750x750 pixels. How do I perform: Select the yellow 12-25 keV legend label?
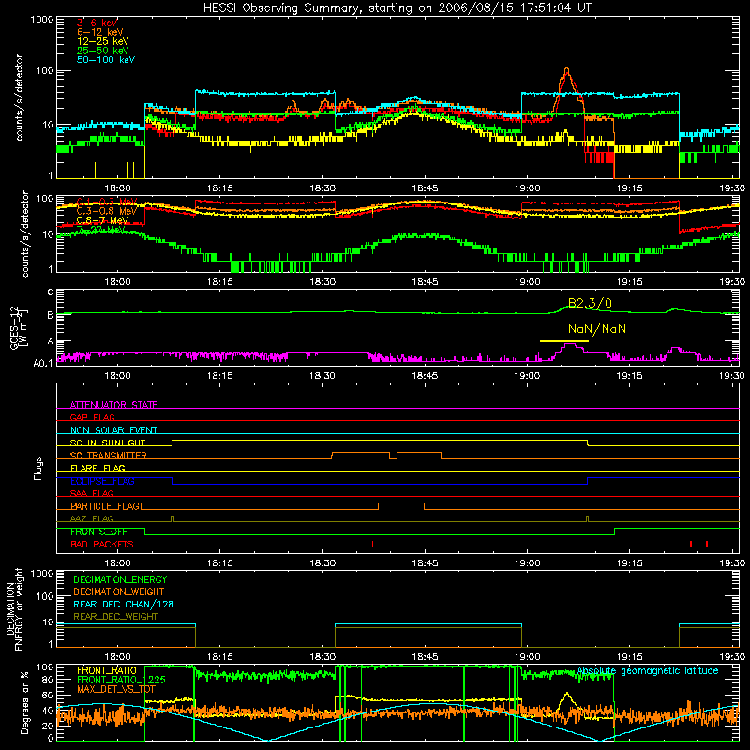coord(103,41)
